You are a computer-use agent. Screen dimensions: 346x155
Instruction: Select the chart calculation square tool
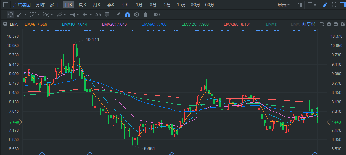pos(59,14)
